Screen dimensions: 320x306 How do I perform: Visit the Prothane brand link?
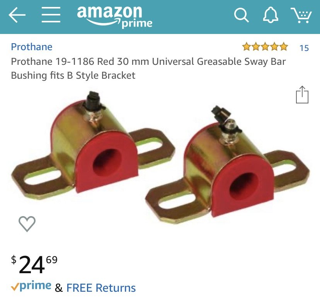tap(32, 47)
